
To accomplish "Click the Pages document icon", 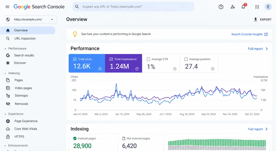I will click(x=8, y=80).
